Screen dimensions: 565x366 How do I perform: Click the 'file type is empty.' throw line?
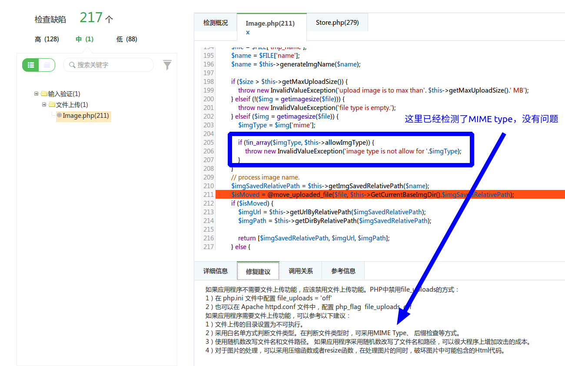(x=317, y=108)
